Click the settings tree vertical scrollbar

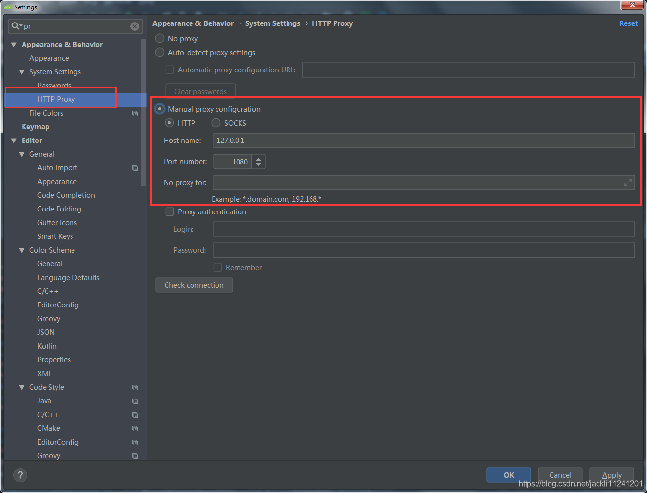click(x=144, y=112)
